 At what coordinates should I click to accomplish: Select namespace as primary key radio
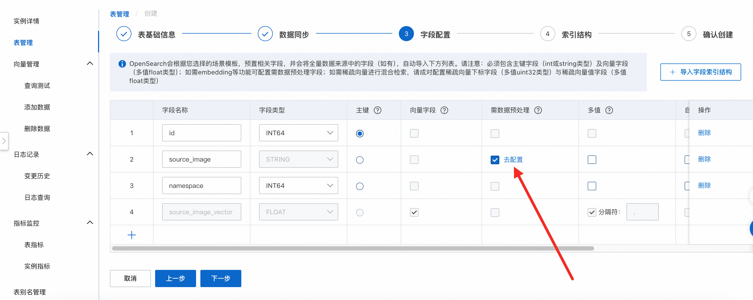coord(360,186)
